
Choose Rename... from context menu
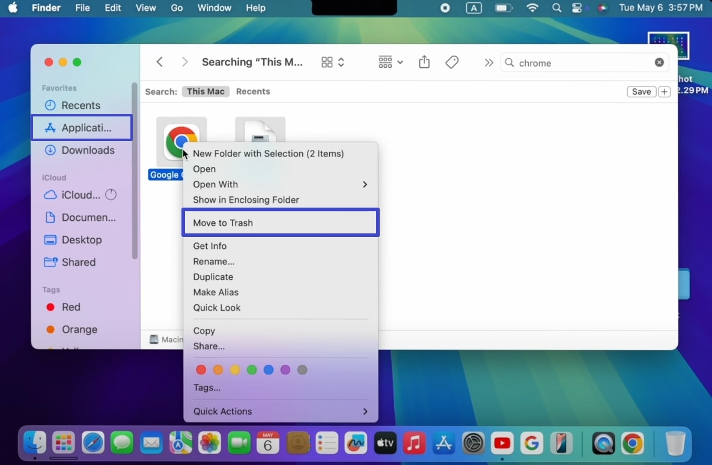point(280,262)
